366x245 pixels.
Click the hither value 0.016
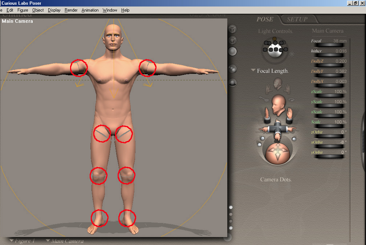pyautogui.click(x=341, y=51)
